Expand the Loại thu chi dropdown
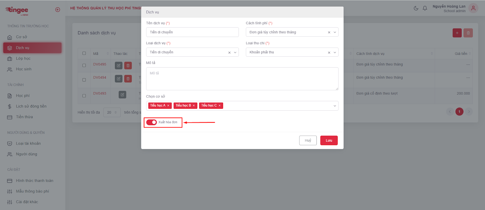 point(335,52)
